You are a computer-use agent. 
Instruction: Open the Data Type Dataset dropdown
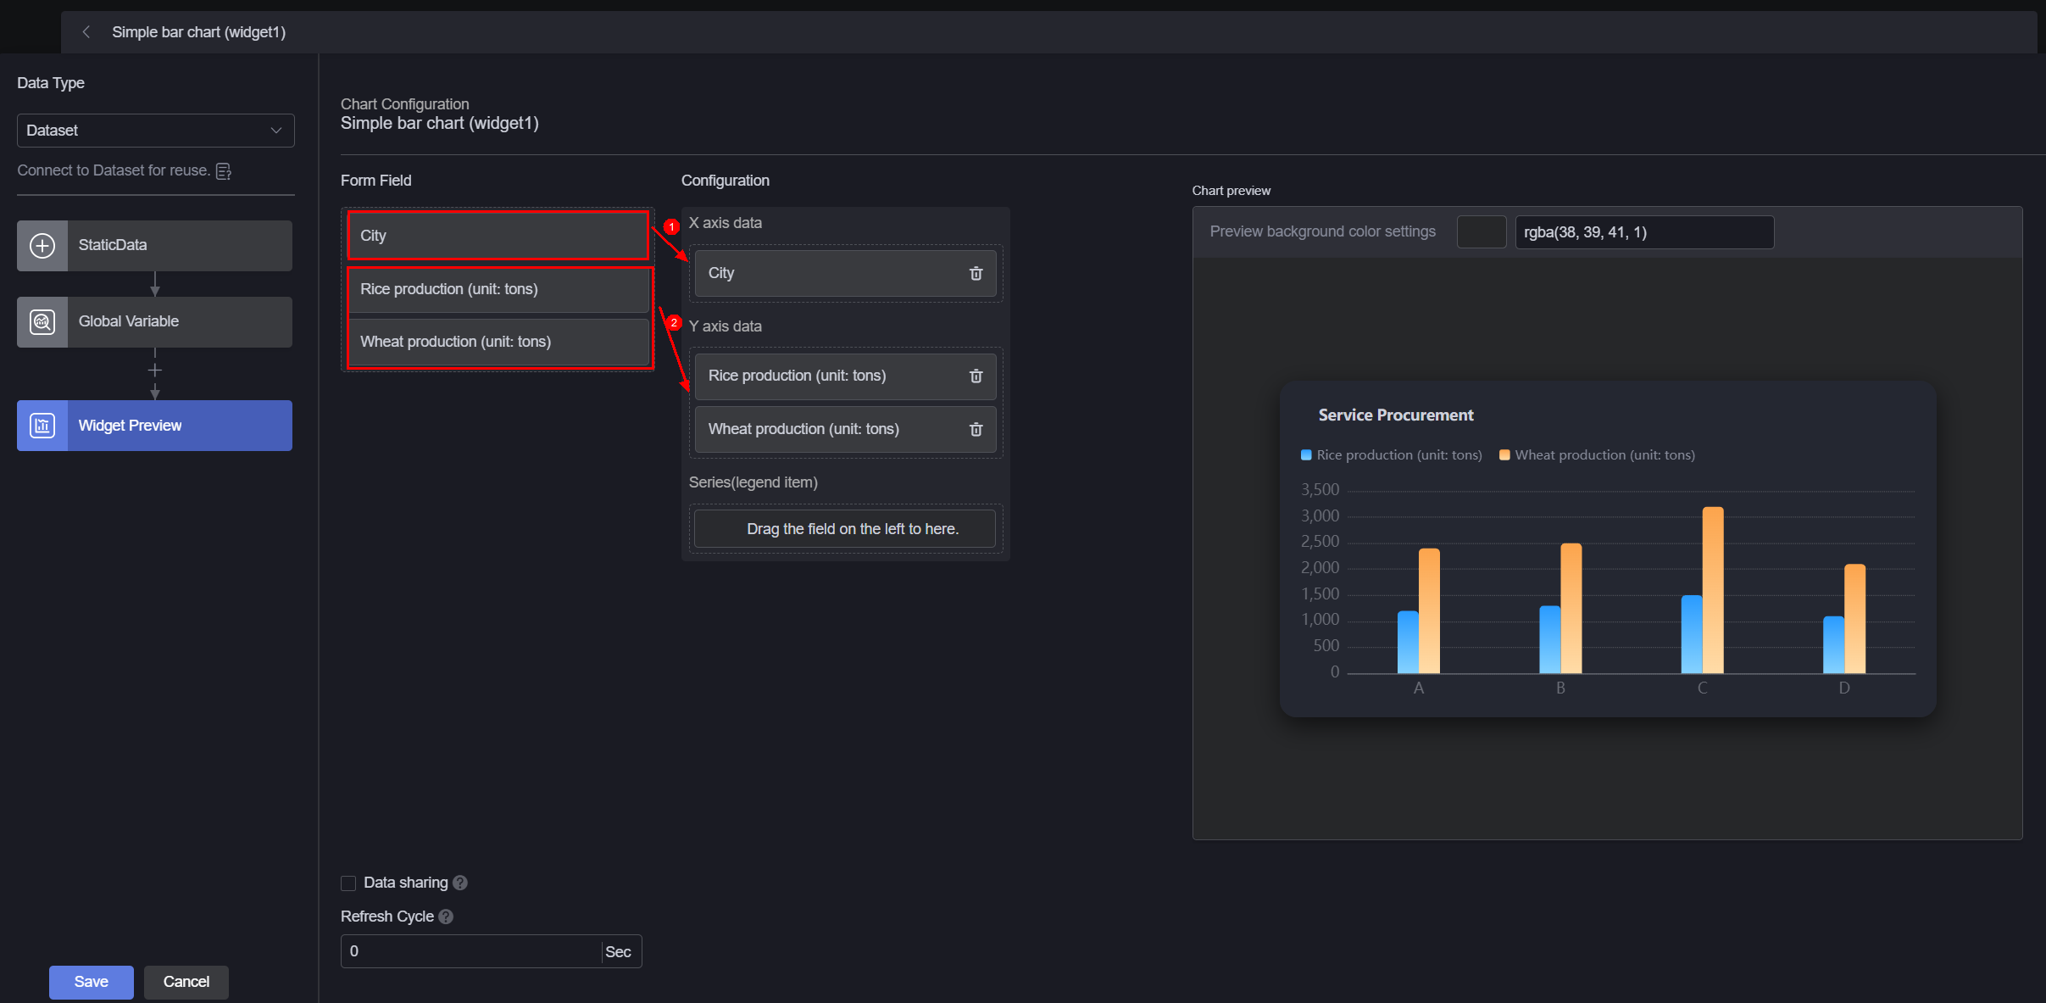156,131
